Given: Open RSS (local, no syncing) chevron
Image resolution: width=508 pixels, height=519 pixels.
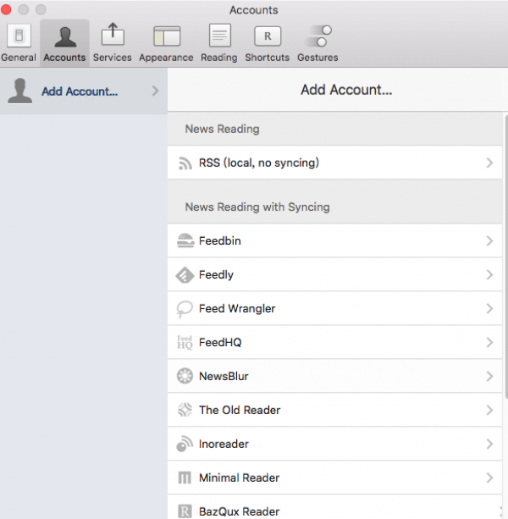Looking at the screenshot, I should [x=490, y=163].
